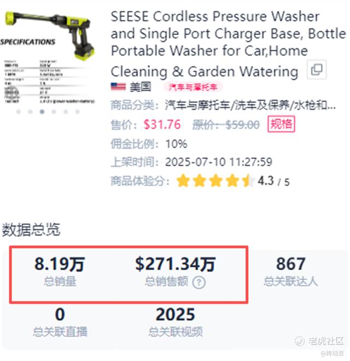The image size is (350, 361).
Task: Select the first image carousel dot
Action: pos(19,112)
